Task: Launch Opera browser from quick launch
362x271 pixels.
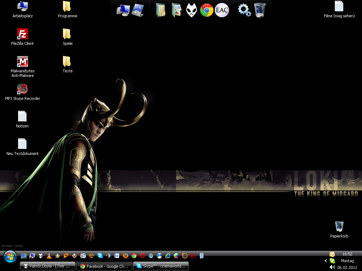Action: (142, 255)
